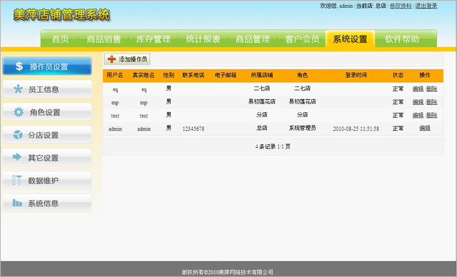
Task: Click the 真实姓名 column header
Action: (144, 76)
